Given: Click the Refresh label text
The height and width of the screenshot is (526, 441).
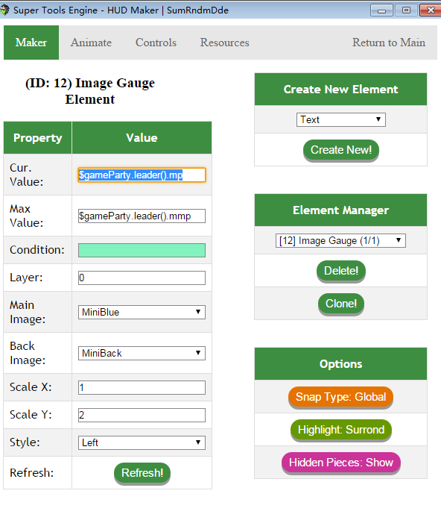Looking at the screenshot, I should pyautogui.click(x=32, y=473).
